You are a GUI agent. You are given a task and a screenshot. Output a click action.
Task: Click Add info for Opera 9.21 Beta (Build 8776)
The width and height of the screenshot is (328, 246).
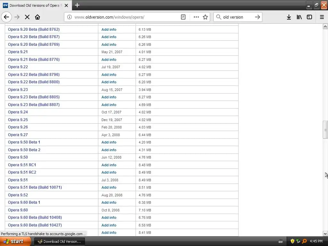109,60
